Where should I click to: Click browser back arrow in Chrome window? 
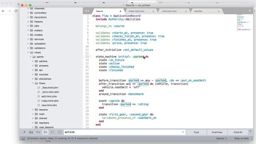coord(3,11)
